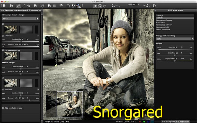This screenshot has width=197, height=123.
Task: Select the brush tool icon in toolbar
Action: (23, 6)
